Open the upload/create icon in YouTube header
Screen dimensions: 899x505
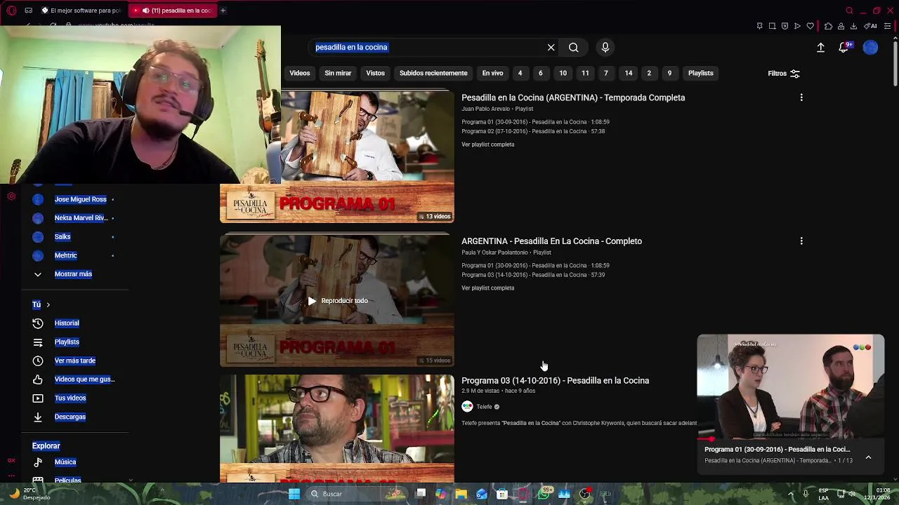tap(820, 47)
